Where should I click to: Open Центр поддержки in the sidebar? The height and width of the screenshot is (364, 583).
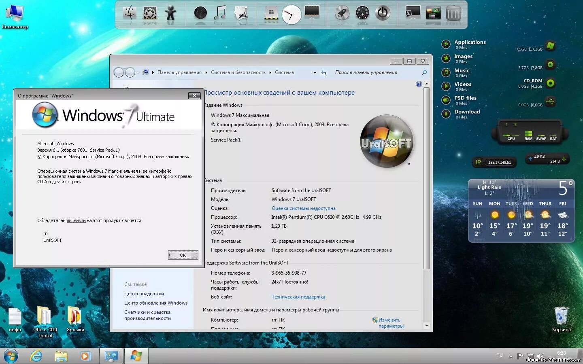(x=144, y=294)
